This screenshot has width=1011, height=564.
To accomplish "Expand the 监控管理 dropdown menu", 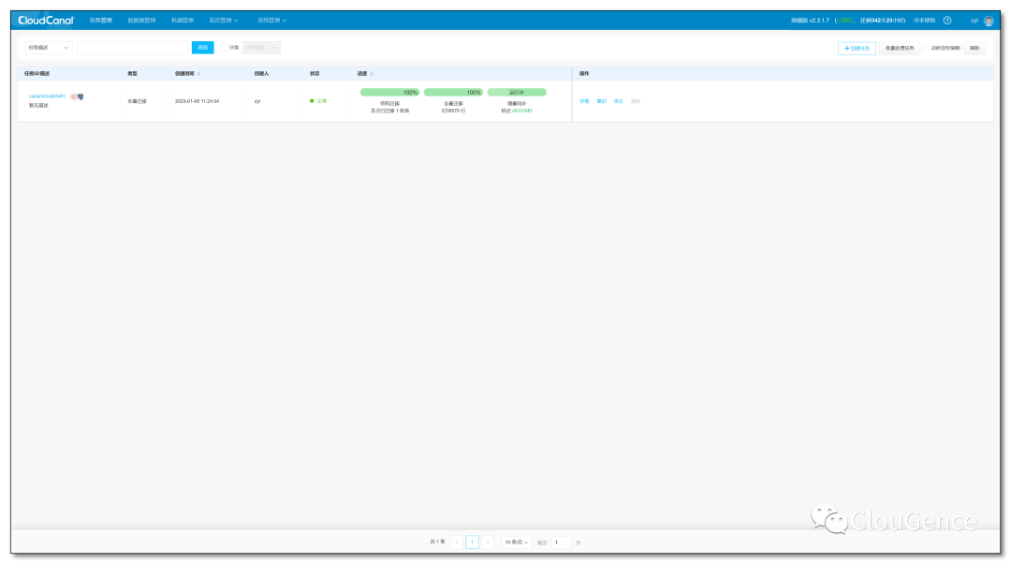I will (x=223, y=21).
